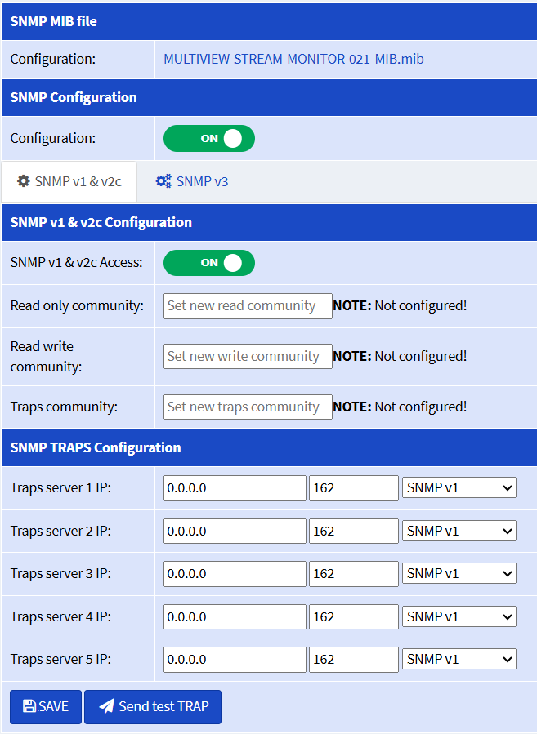The height and width of the screenshot is (734, 537).
Task: Open Traps server 5 SNMP version dropdown
Action: 459,659
